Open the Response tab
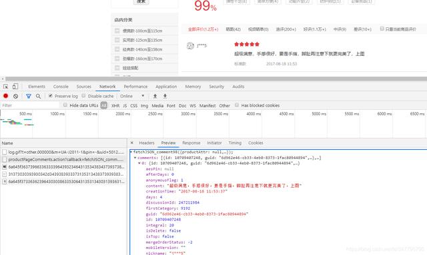Screen dimensions: 427x255 coord(191,142)
